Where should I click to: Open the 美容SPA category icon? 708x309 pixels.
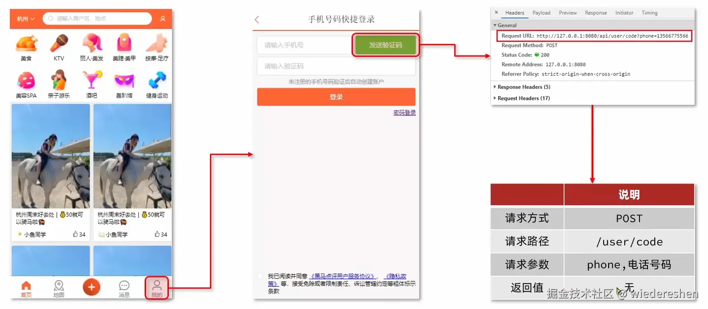26,81
